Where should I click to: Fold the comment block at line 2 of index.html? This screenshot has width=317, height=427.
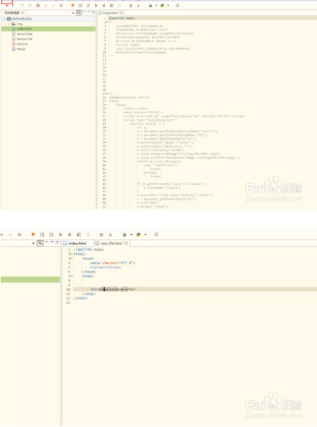click(x=106, y=22)
